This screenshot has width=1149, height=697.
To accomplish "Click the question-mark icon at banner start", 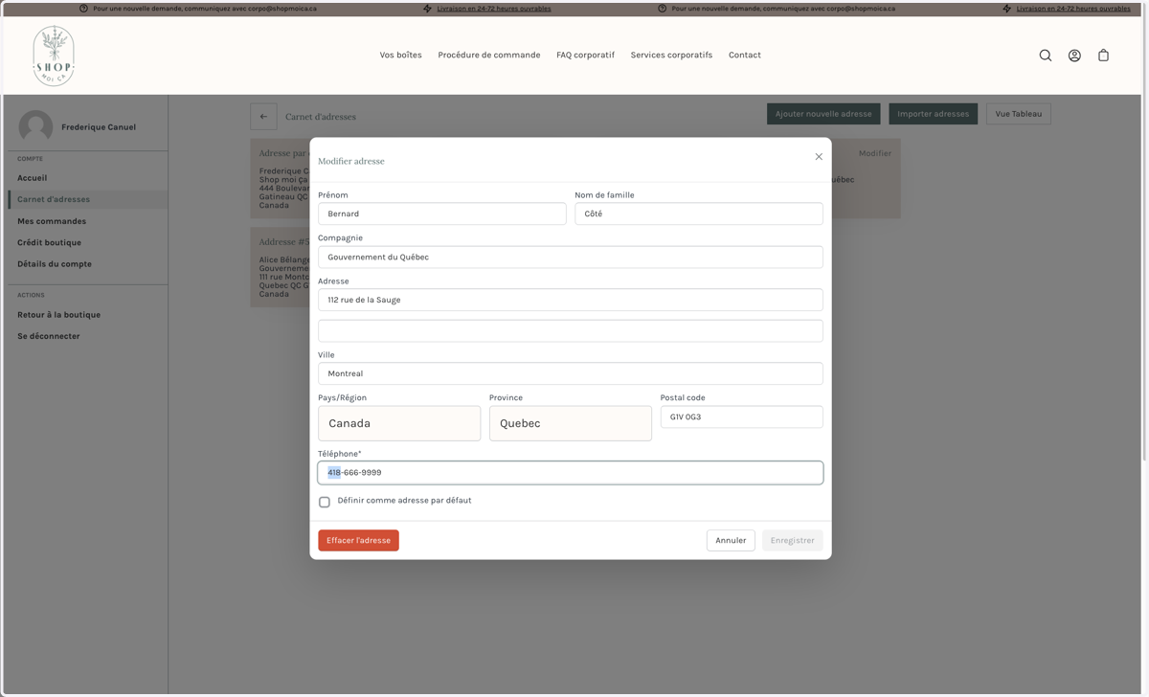I will tap(83, 9).
